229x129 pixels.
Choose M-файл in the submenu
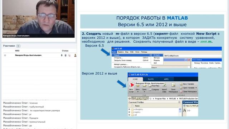[x=157, y=55]
